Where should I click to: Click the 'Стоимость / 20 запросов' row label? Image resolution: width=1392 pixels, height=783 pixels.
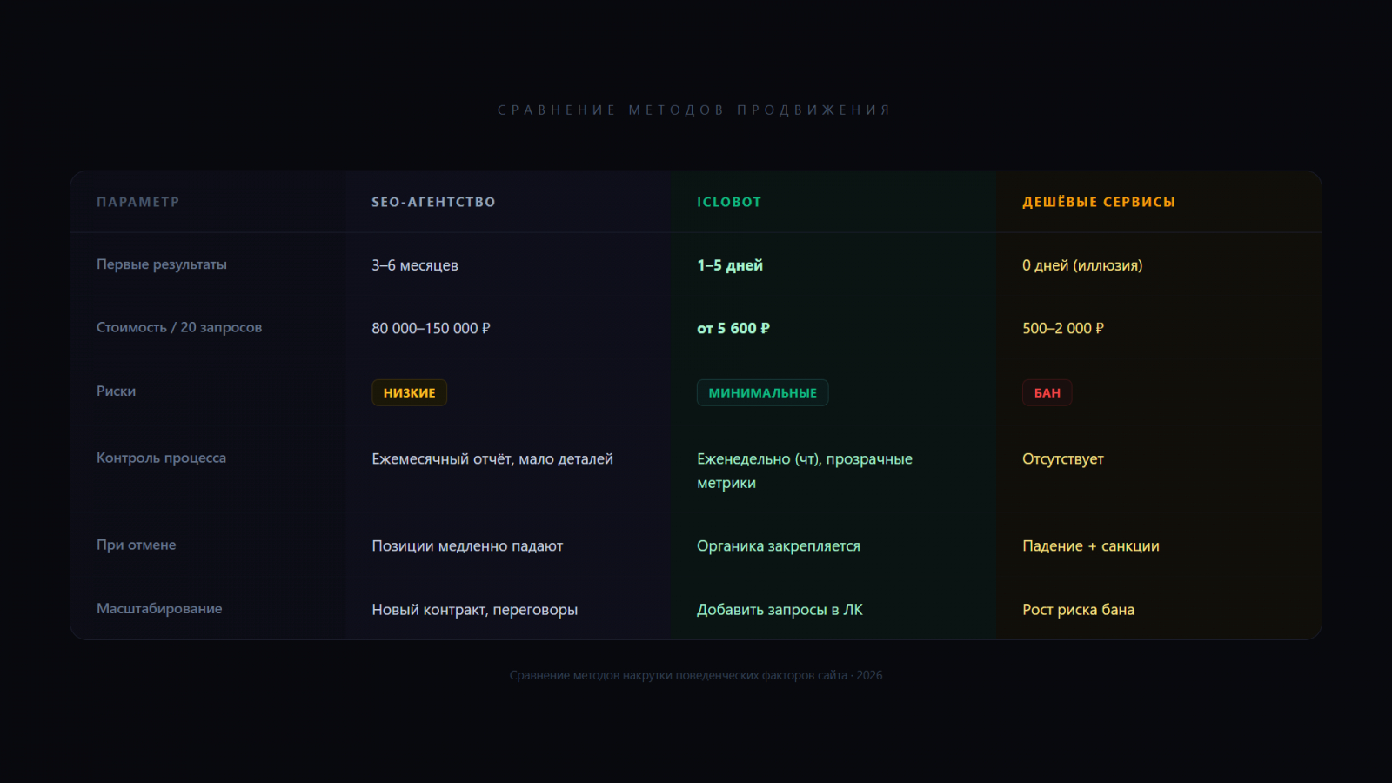[x=179, y=327]
